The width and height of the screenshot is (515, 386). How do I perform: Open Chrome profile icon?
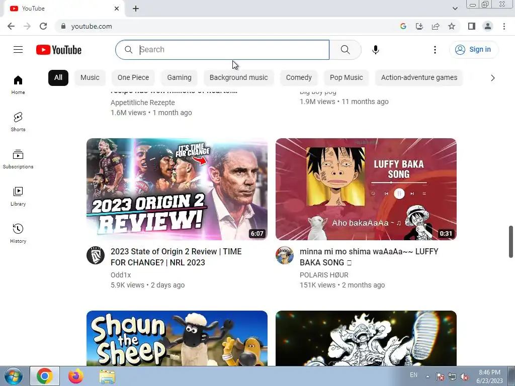(488, 26)
